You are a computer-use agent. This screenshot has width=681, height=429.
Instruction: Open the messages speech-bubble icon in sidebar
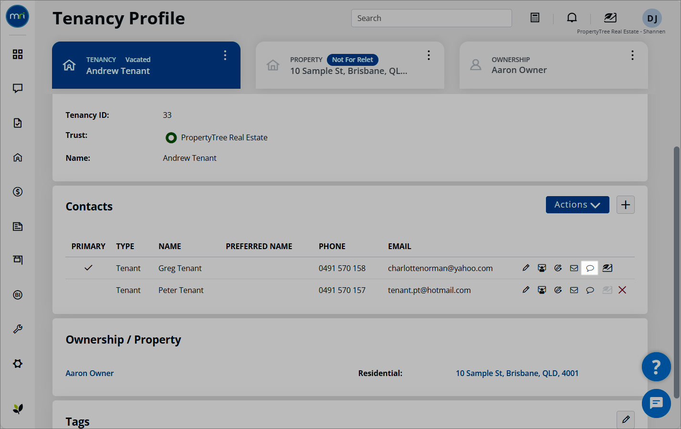(18, 88)
